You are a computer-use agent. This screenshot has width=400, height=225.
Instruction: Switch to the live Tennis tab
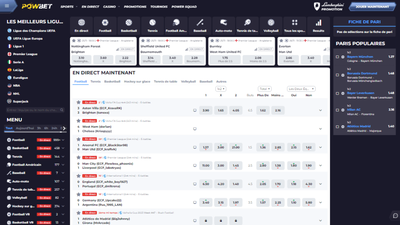(95, 81)
